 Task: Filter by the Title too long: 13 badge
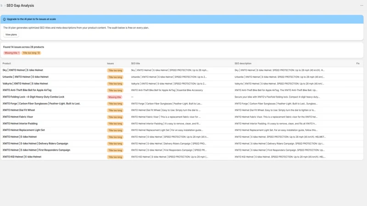coord(31,53)
